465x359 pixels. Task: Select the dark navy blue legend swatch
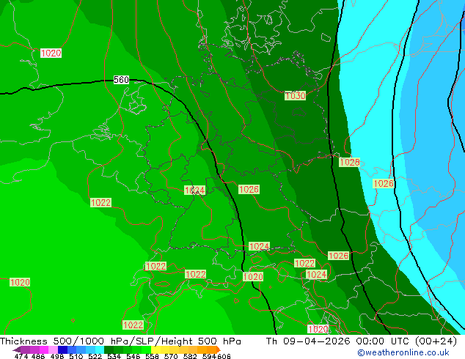tap(62, 349)
